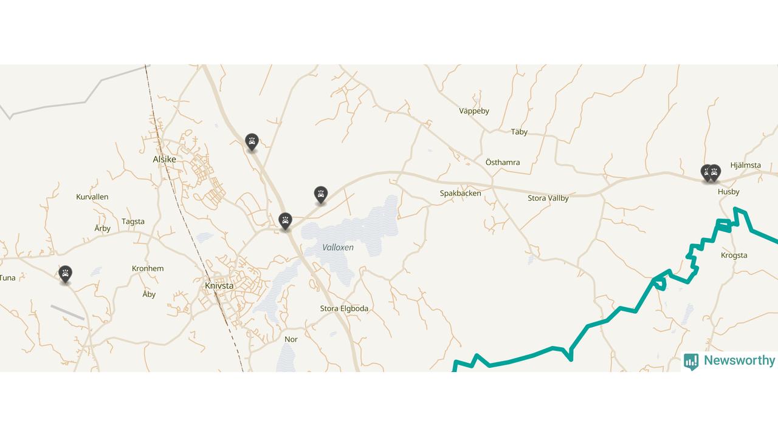The width and height of the screenshot is (778, 437).
Task: Click the Spakbacken place label
Action: tap(461, 194)
